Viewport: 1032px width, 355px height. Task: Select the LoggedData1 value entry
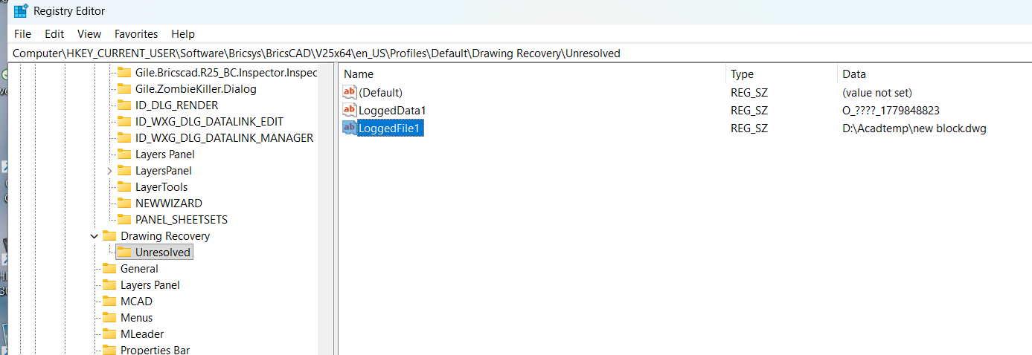tap(392, 110)
